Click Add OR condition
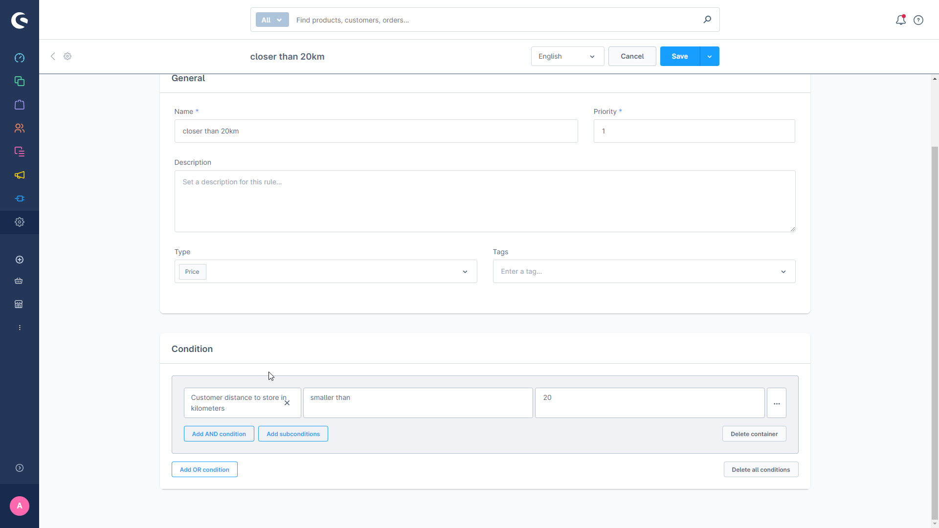Viewport: 939px width, 528px height. click(x=204, y=469)
